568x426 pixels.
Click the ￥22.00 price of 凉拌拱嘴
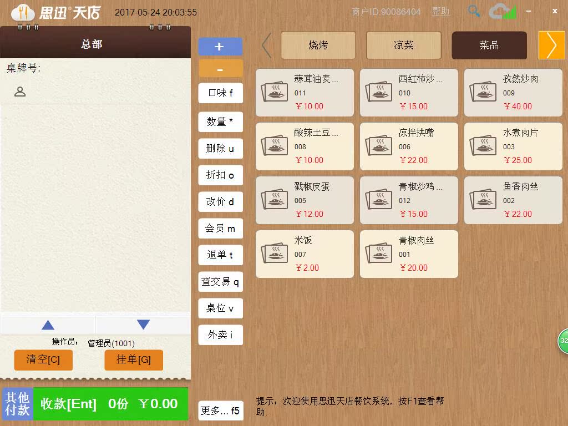pyautogui.click(x=414, y=160)
